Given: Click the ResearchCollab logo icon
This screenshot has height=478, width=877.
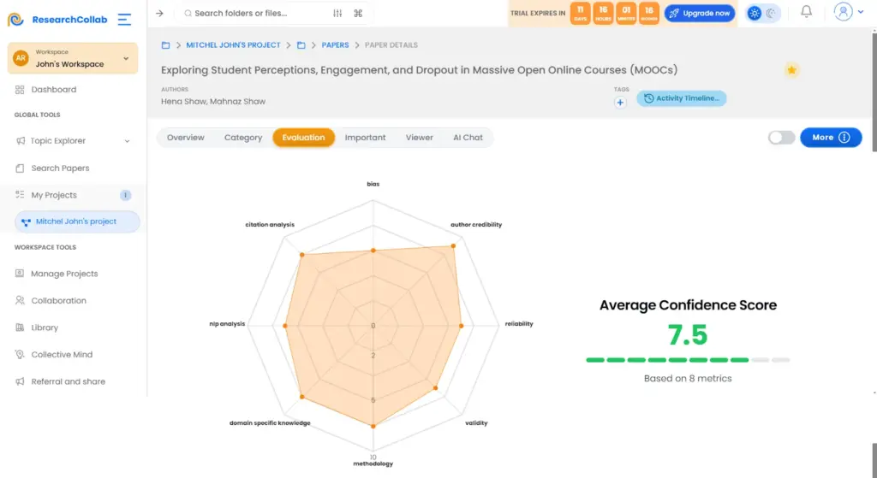Looking at the screenshot, I should [x=15, y=20].
